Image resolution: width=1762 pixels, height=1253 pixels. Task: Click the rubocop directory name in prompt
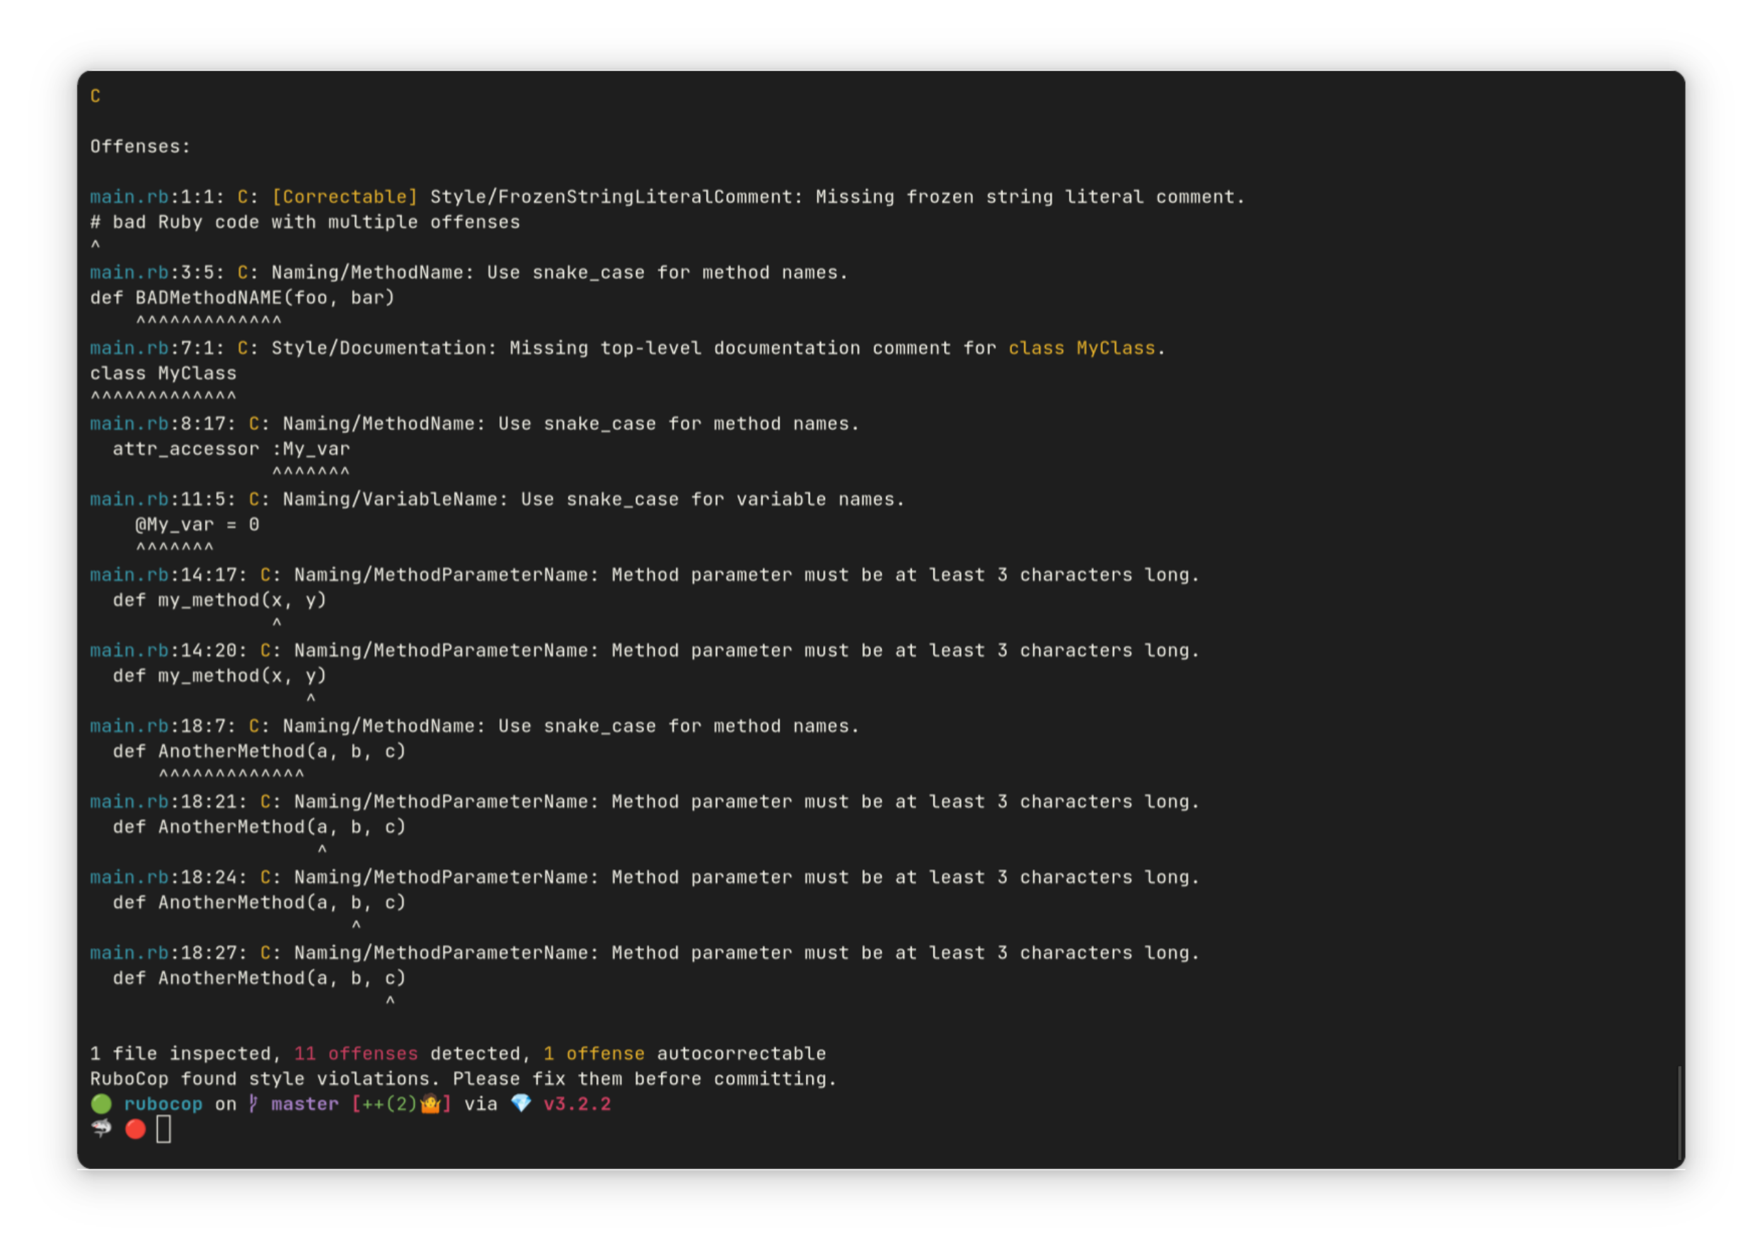pos(163,1104)
